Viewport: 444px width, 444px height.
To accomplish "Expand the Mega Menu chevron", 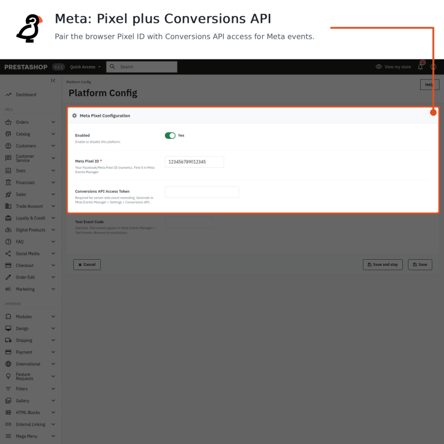I will 53,436.
